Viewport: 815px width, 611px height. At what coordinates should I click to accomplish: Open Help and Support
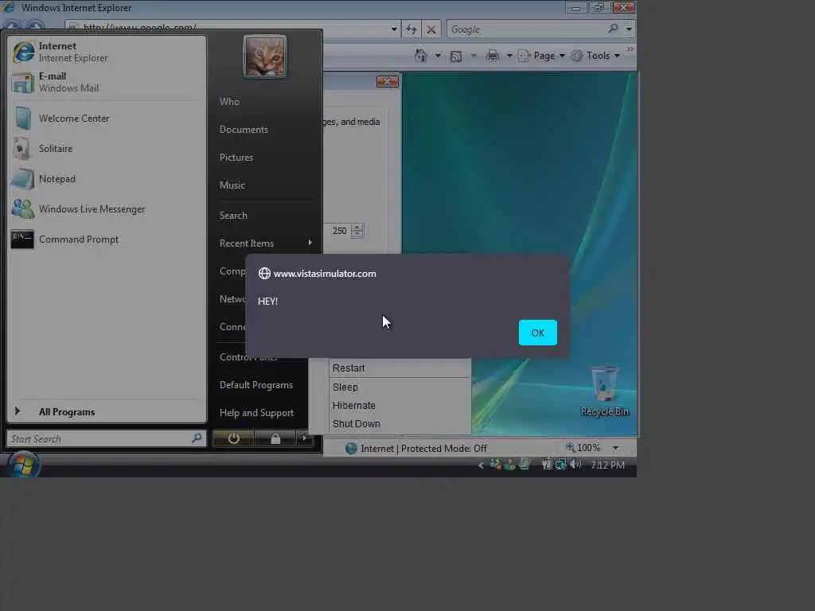257,413
